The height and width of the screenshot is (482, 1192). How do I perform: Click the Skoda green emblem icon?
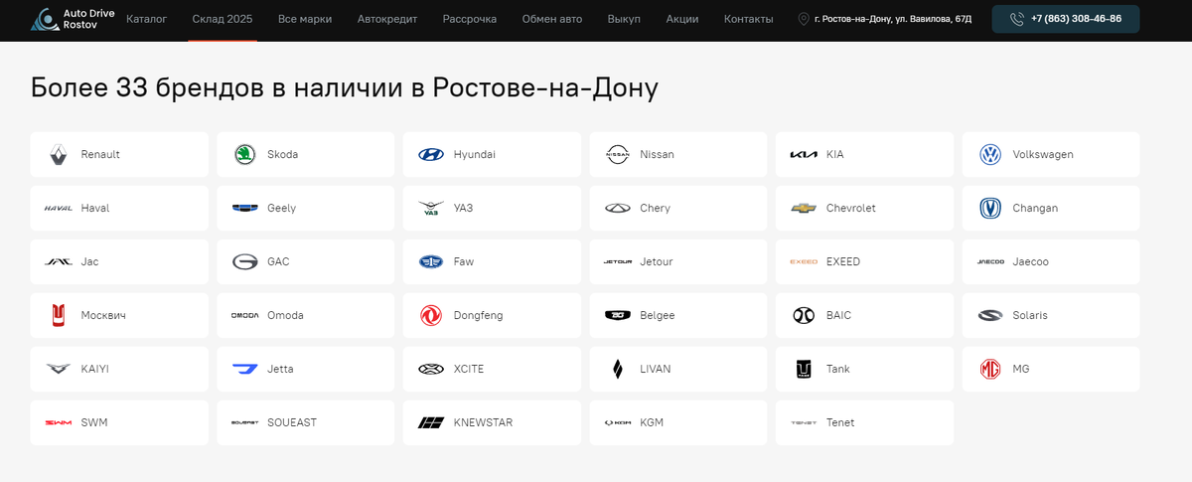pos(244,155)
